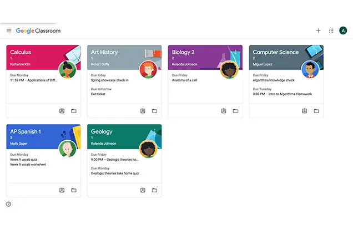Click the plus icon to join class
This screenshot has width=353, height=235.
tap(318, 31)
